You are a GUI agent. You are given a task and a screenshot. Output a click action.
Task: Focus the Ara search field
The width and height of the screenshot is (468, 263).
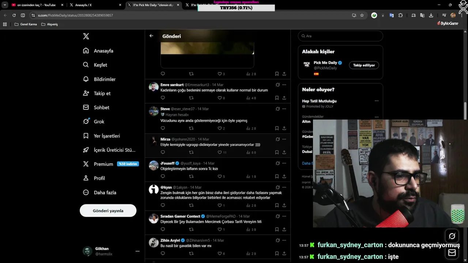click(340, 36)
